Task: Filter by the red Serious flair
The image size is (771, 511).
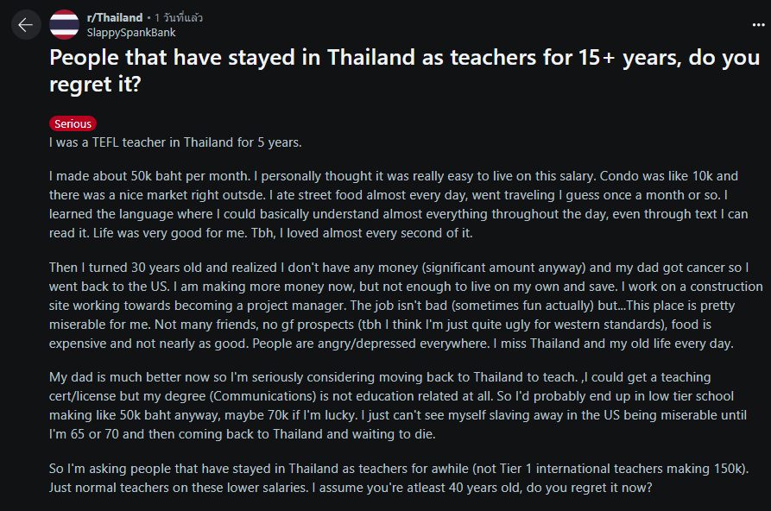Action: [73, 123]
